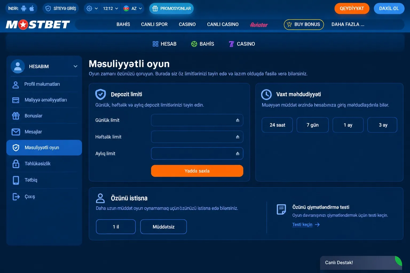
Task: Open the Aviator game link
Action: pyautogui.click(x=259, y=25)
